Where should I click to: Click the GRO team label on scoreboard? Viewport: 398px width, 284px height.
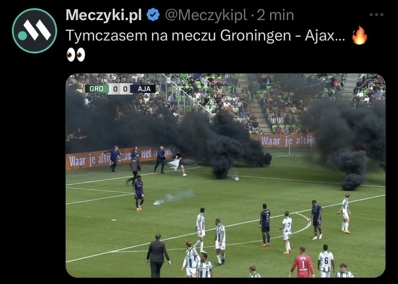(x=96, y=89)
